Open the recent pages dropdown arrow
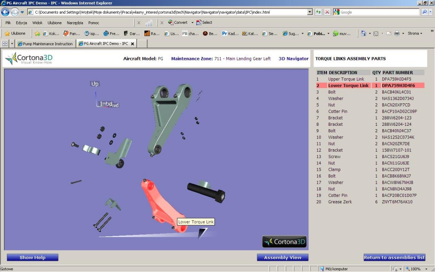435x272 pixels. [22, 12]
